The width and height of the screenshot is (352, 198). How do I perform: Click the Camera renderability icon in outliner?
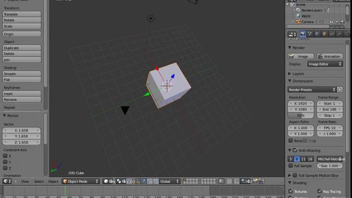point(342,22)
